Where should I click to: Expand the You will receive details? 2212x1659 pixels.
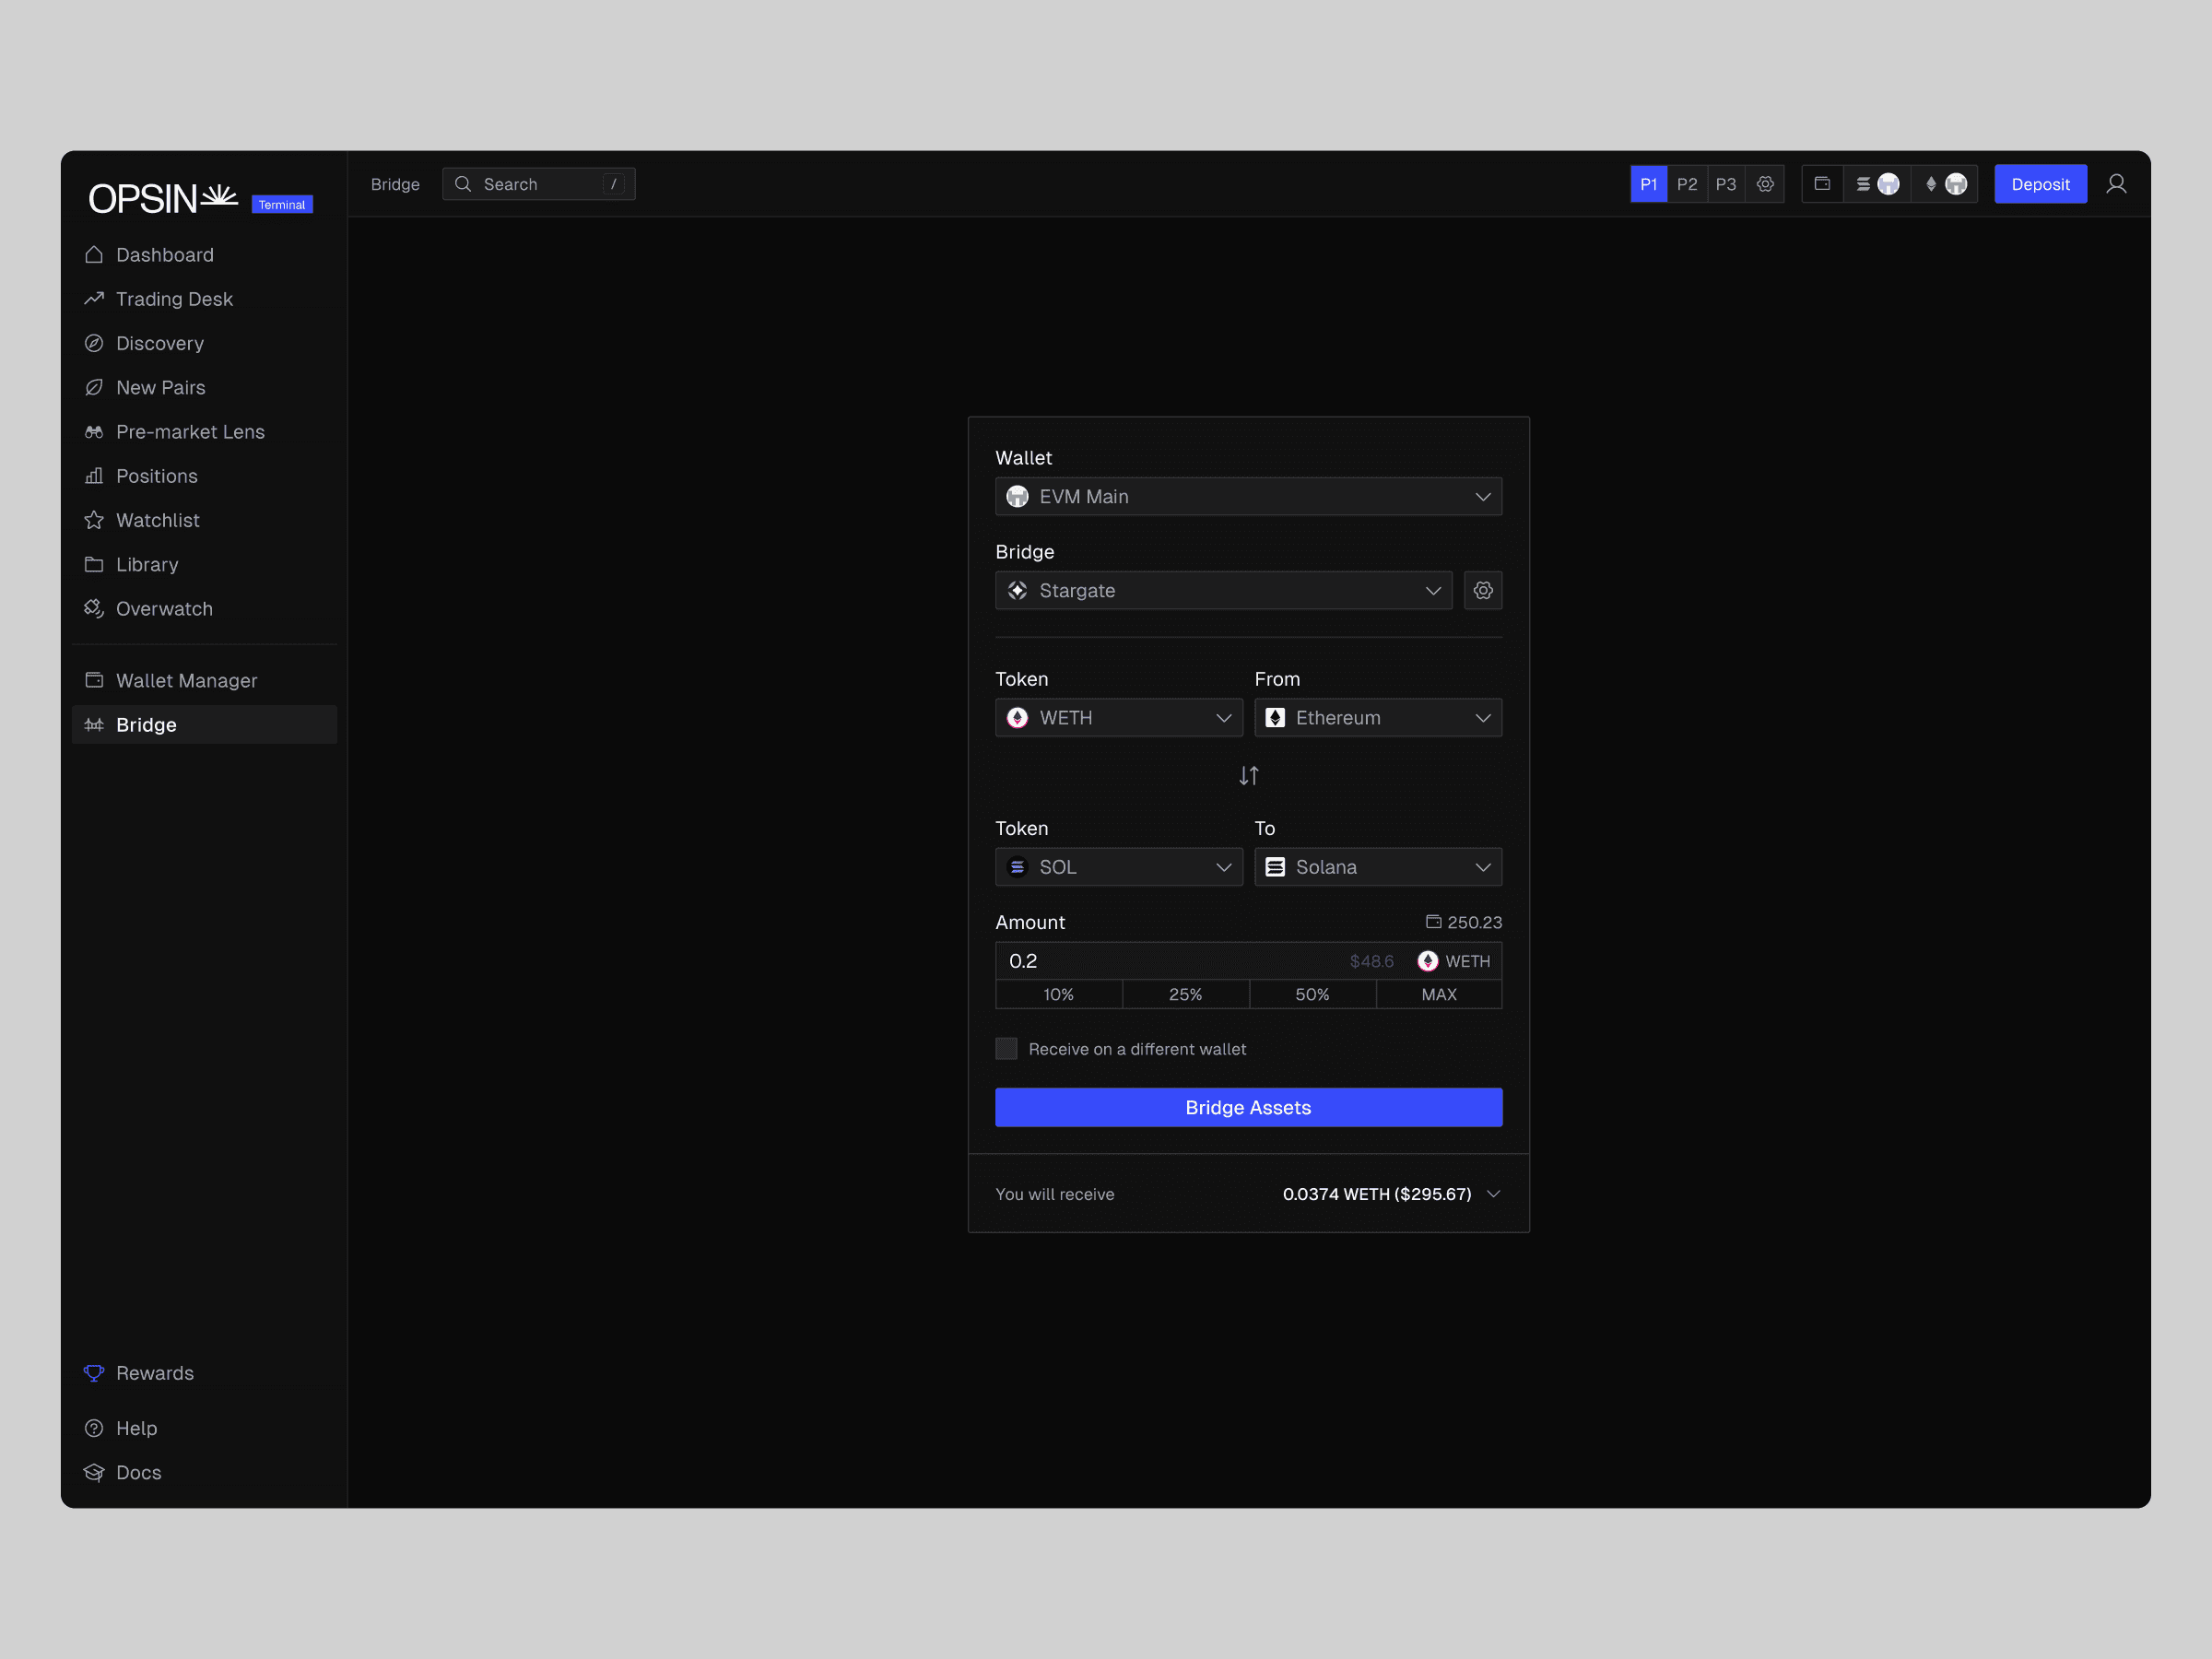pyautogui.click(x=1493, y=1193)
